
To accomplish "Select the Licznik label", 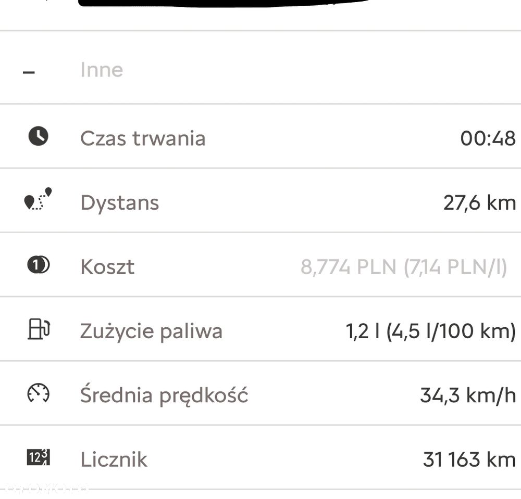I will 114,459.
